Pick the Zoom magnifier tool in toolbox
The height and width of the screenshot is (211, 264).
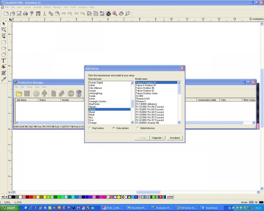pos(4,30)
